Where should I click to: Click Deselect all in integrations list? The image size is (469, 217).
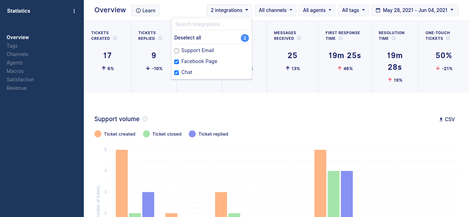pos(188,38)
